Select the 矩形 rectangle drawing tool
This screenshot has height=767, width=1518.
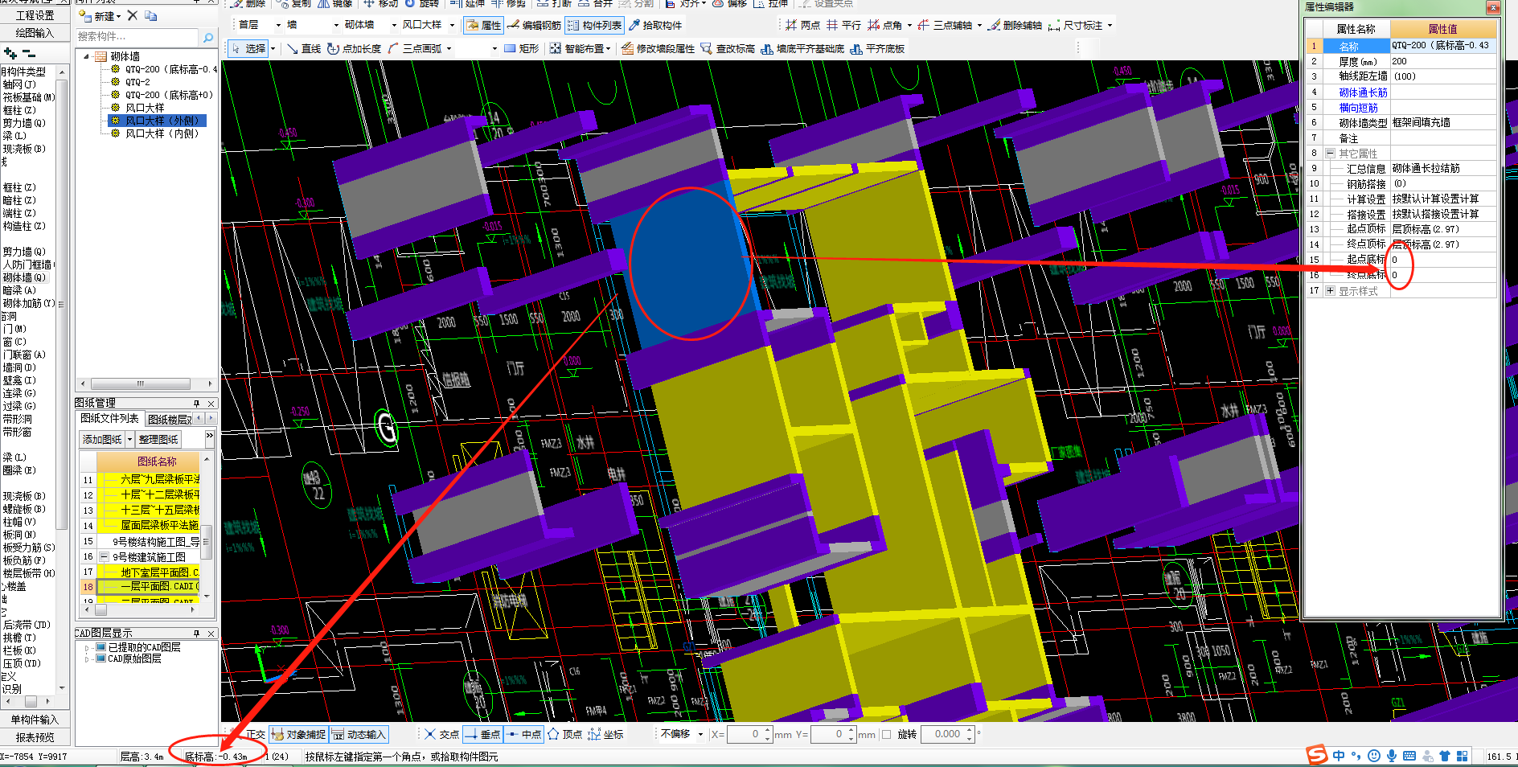click(x=521, y=48)
